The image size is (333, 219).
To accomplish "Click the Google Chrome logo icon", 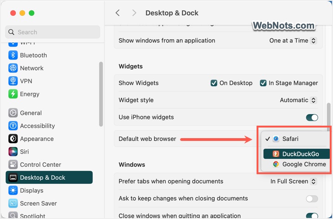I will coord(276,164).
